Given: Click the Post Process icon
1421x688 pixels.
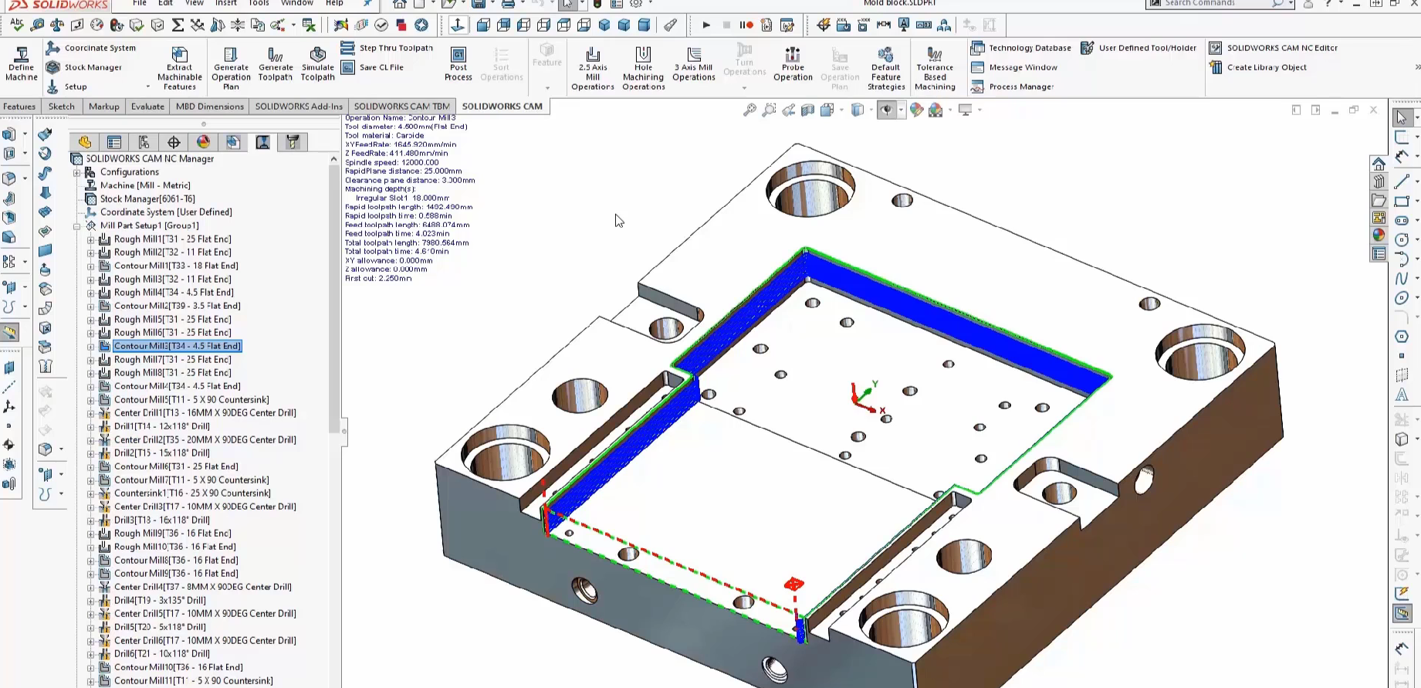Looking at the screenshot, I should click(x=458, y=64).
